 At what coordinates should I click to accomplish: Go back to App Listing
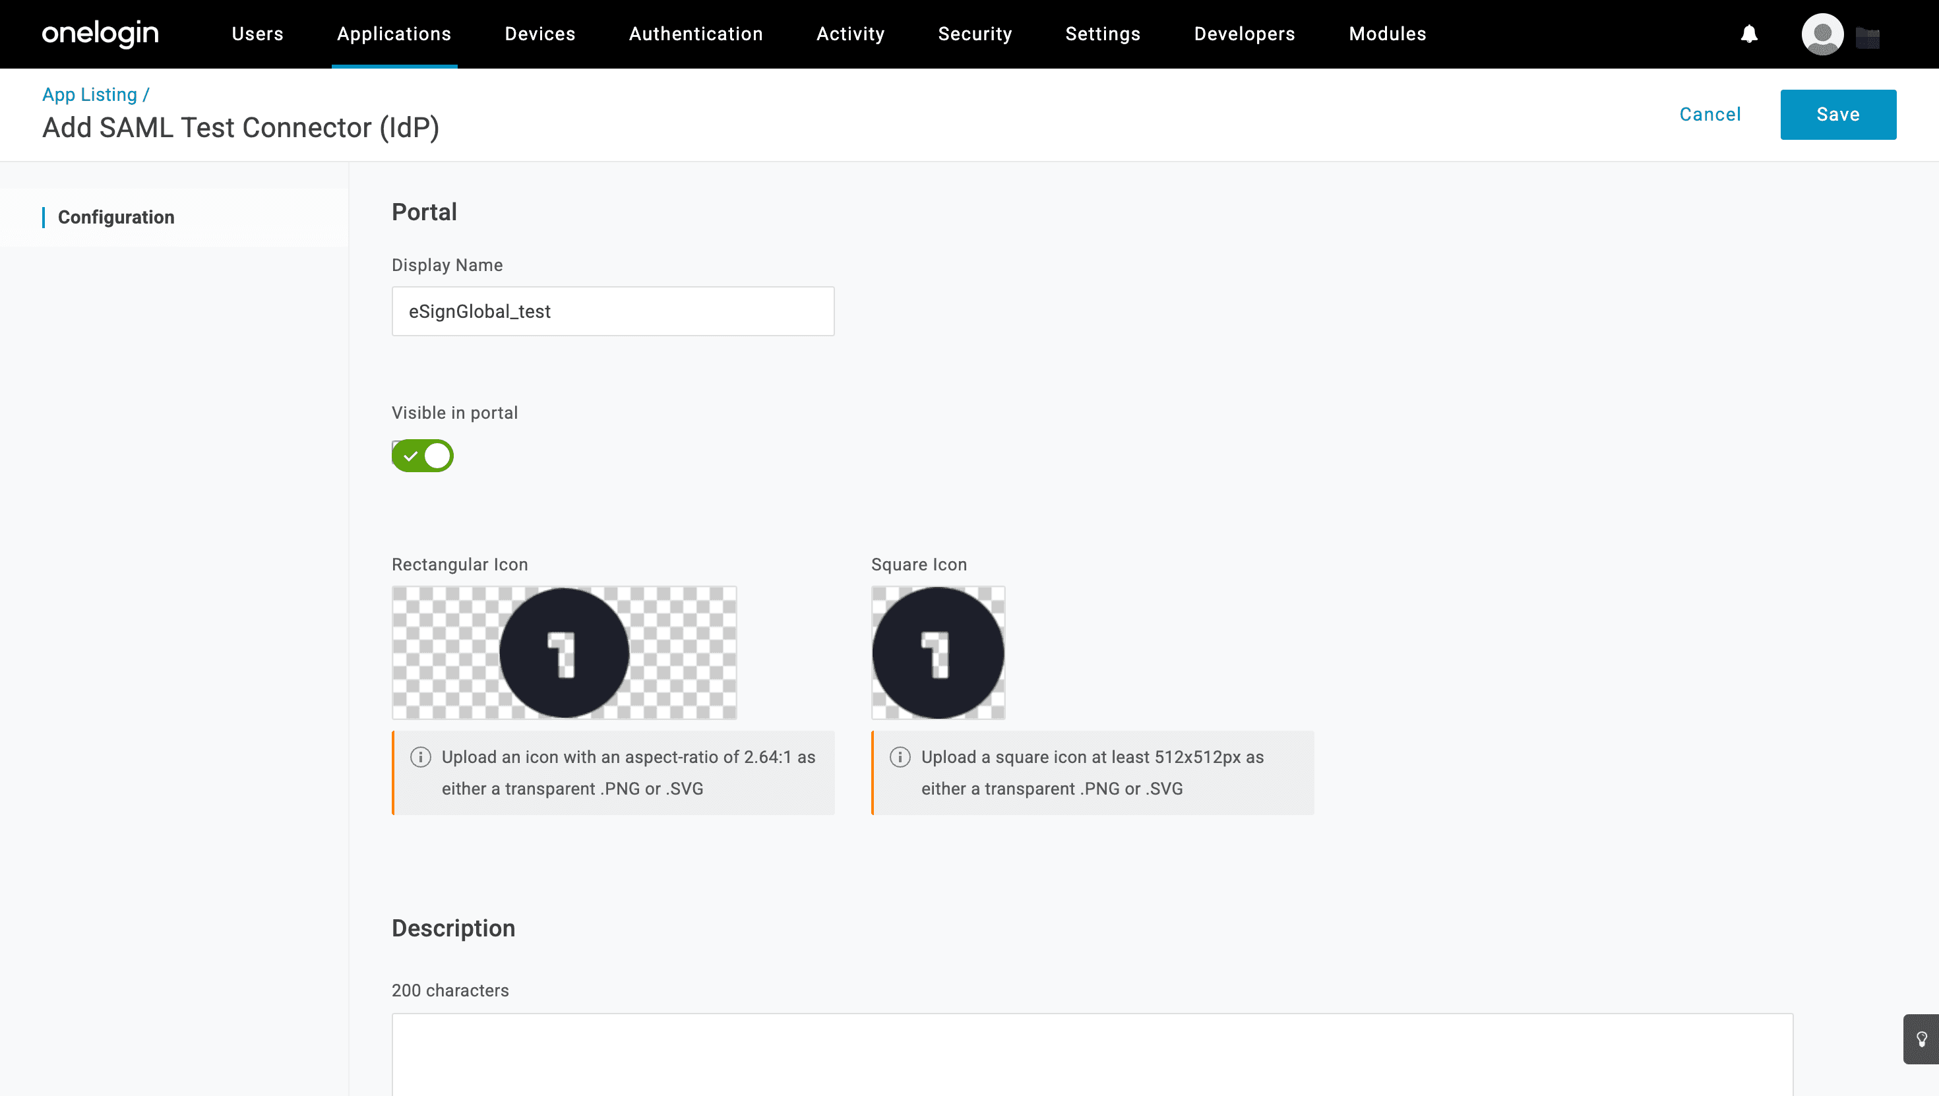click(x=90, y=95)
